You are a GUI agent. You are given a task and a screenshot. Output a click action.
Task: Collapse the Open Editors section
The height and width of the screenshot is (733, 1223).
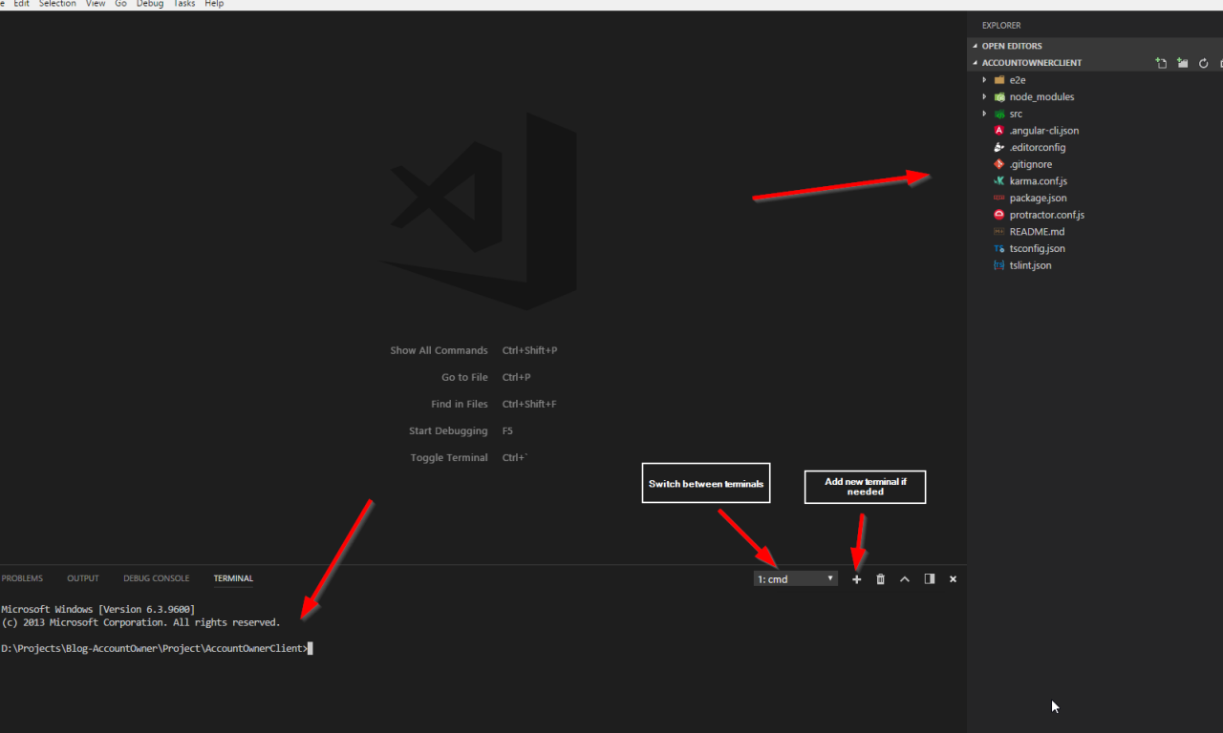1011,46
